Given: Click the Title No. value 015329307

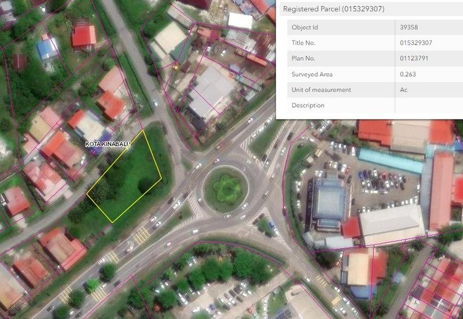Looking at the screenshot, I should coord(416,43).
